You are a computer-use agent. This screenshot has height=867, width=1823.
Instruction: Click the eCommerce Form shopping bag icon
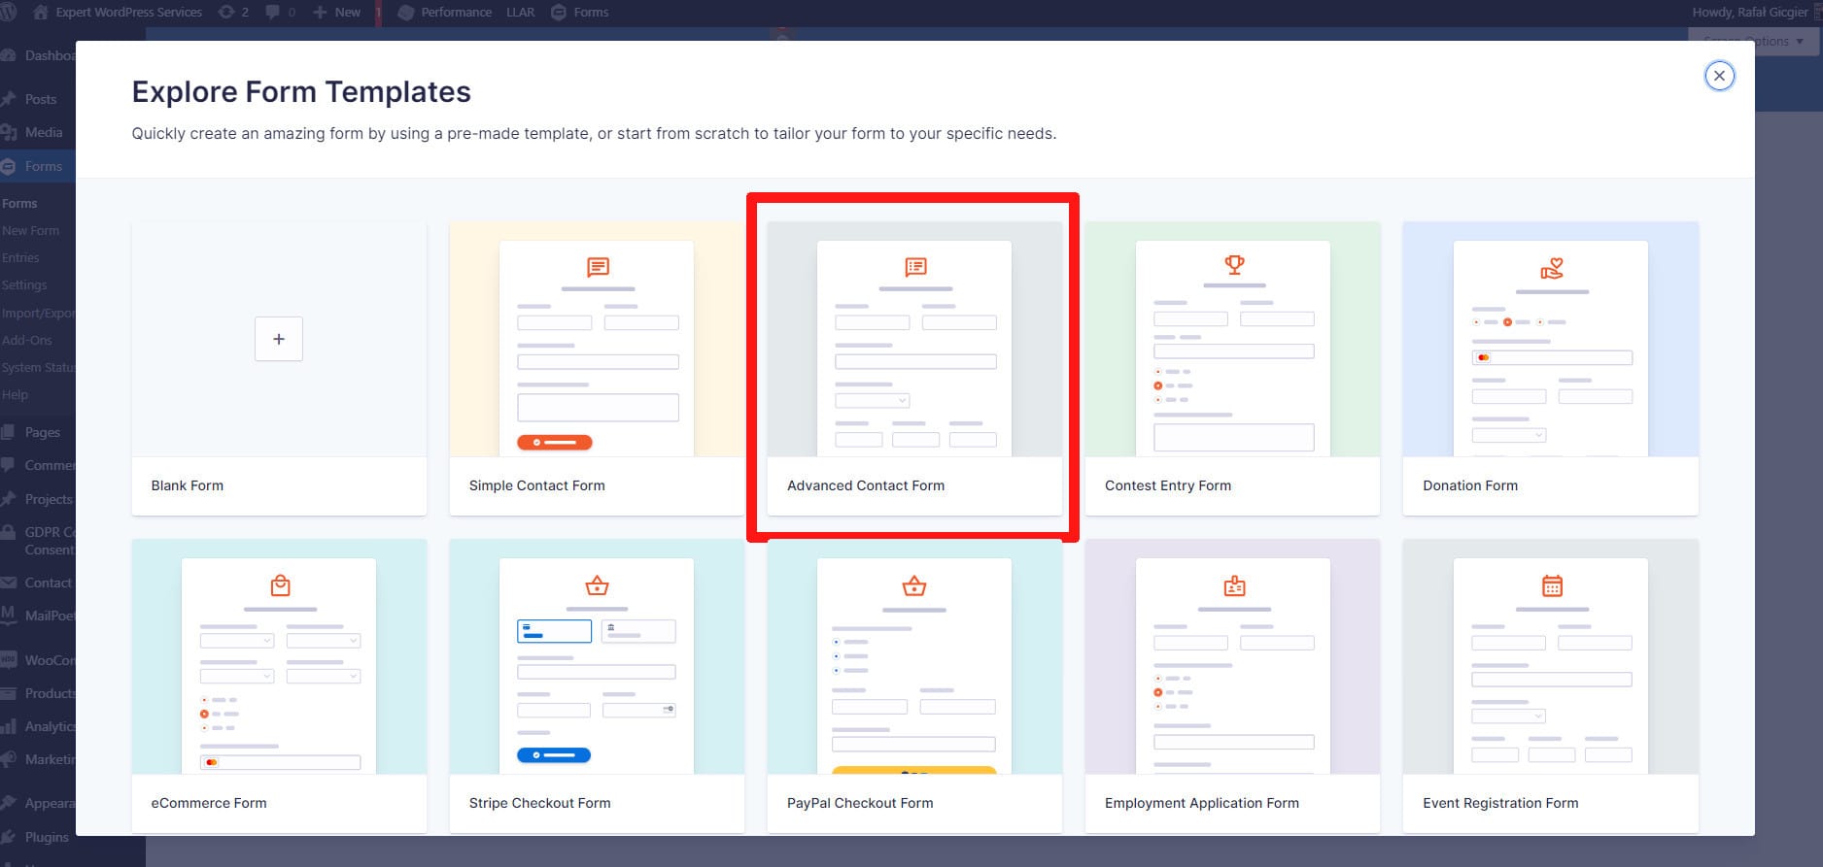280,585
